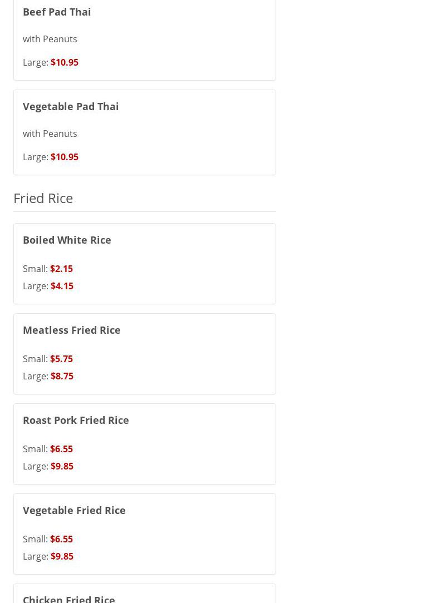
Task: Pick large Meatless Fried Rice at $8.75
Action: tap(62, 376)
